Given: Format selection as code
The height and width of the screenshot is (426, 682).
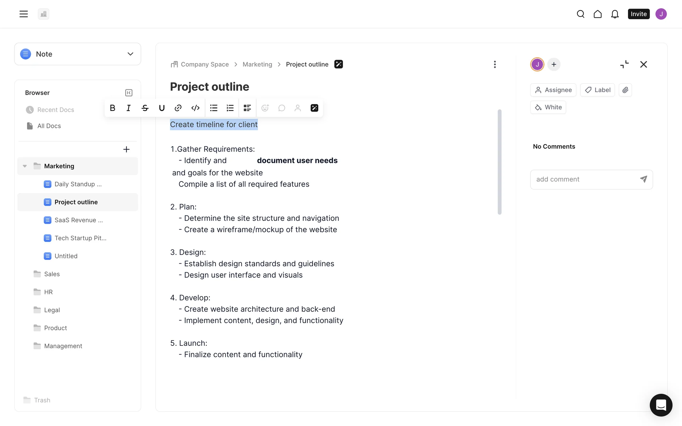Looking at the screenshot, I should pyautogui.click(x=195, y=108).
